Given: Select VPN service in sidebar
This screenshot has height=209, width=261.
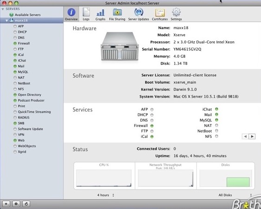Looking at the screenshot, I should tap(21, 135).
